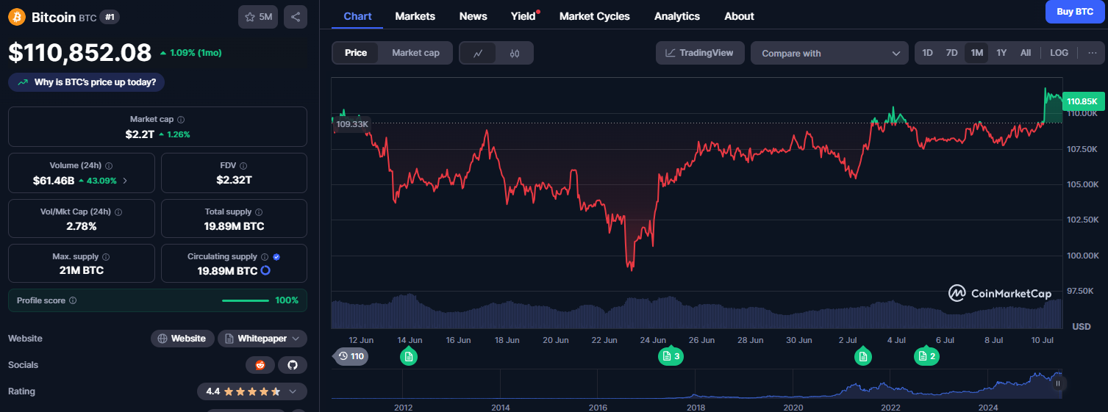The height and width of the screenshot is (412, 1108).
Task: Set chart range to 1D
Action: click(928, 53)
